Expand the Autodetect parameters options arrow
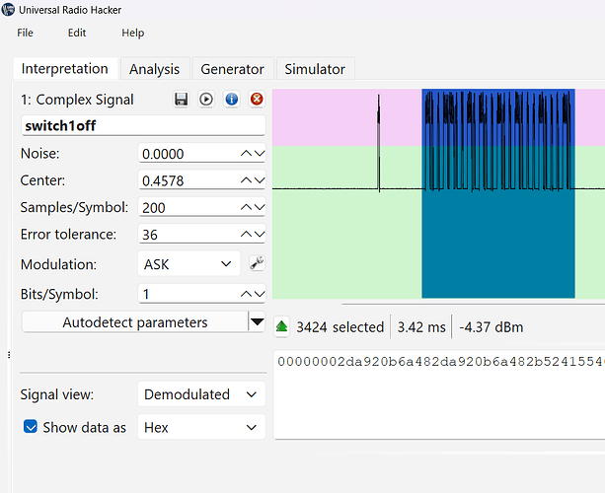Image resolution: width=605 pixels, height=493 pixels. [257, 321]
